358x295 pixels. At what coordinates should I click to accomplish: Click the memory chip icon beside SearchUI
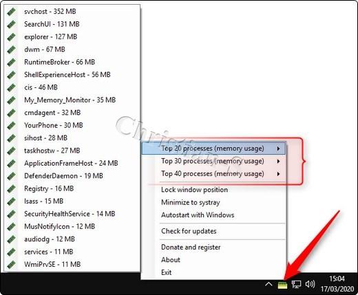[11, 24]
